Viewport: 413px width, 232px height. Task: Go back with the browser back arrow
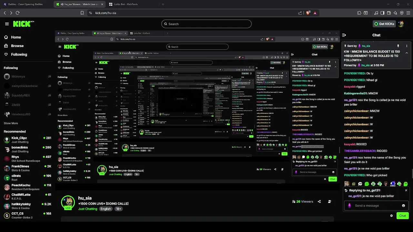(x=5, y=13)
